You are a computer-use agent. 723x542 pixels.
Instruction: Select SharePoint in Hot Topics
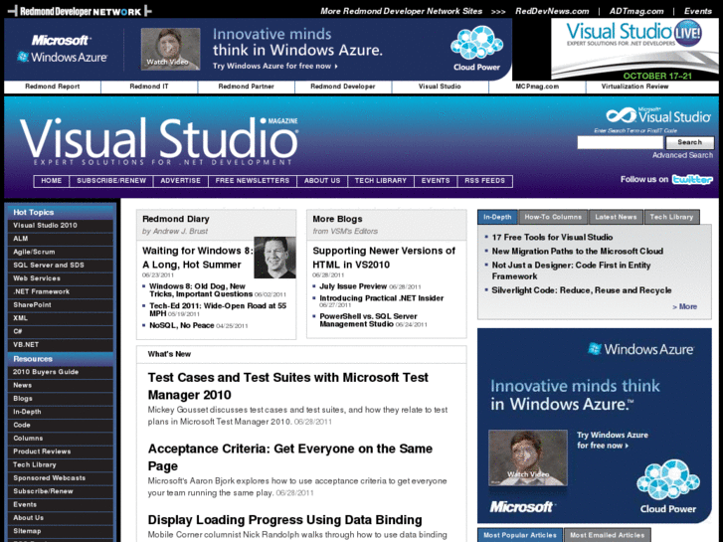click(x=61, y=305)
